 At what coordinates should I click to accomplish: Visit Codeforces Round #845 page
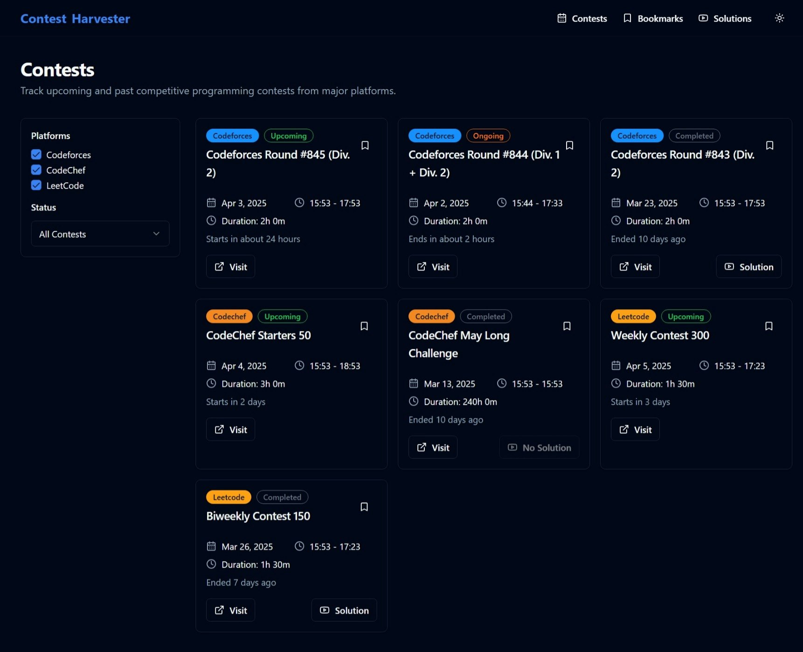point(231,267)
